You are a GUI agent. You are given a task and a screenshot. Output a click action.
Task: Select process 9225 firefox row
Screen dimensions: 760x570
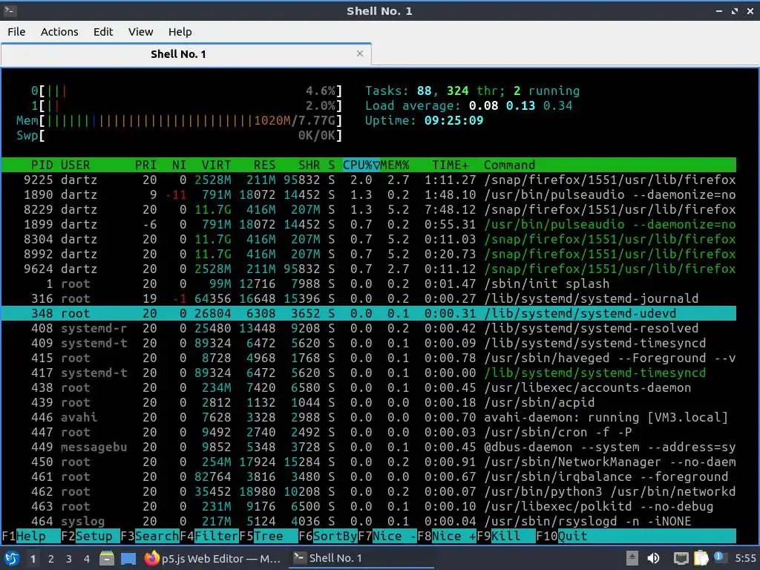[x=369, y=180]
